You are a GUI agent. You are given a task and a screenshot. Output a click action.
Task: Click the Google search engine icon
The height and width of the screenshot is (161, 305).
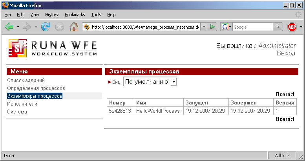click(x=225, y=27)
